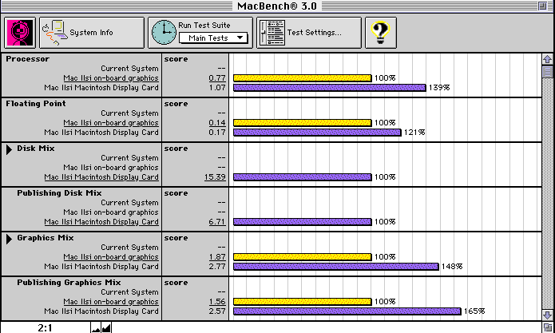Select Macintosh Display Card row under Graphics Mix
This screenshot has width=555, height=333.
pyautogui.click(x=101, y=267)
